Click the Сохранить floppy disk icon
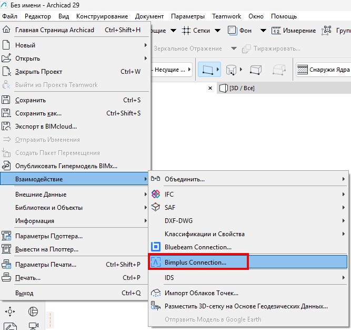This screenshot has height=330, width=351. coord(6,100)
